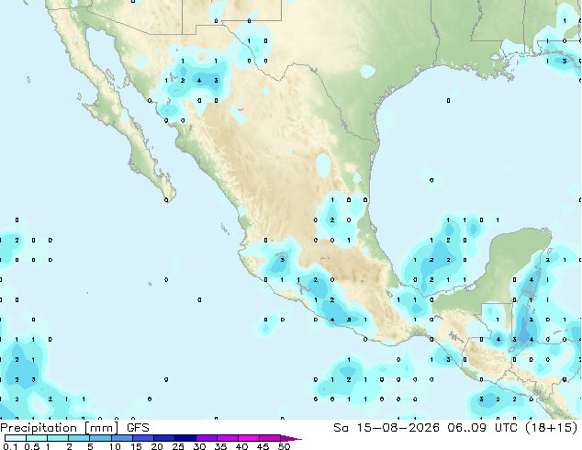The width and height of the screenshot is (582, 450).
Task: Click the '25' legend tick label
Action: [x=178, y=446]
